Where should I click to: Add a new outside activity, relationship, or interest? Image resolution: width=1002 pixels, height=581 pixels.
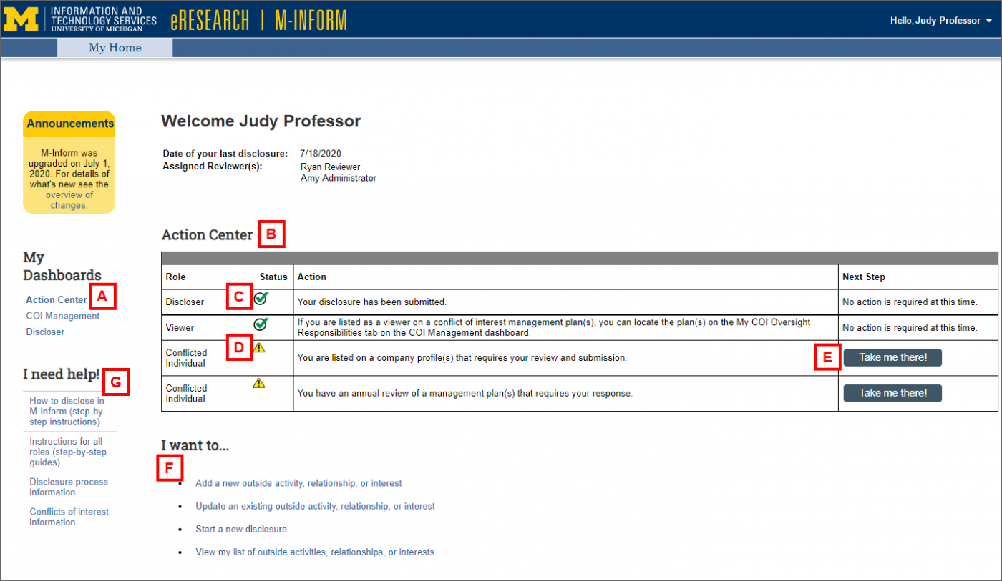(x=298, y=483)
